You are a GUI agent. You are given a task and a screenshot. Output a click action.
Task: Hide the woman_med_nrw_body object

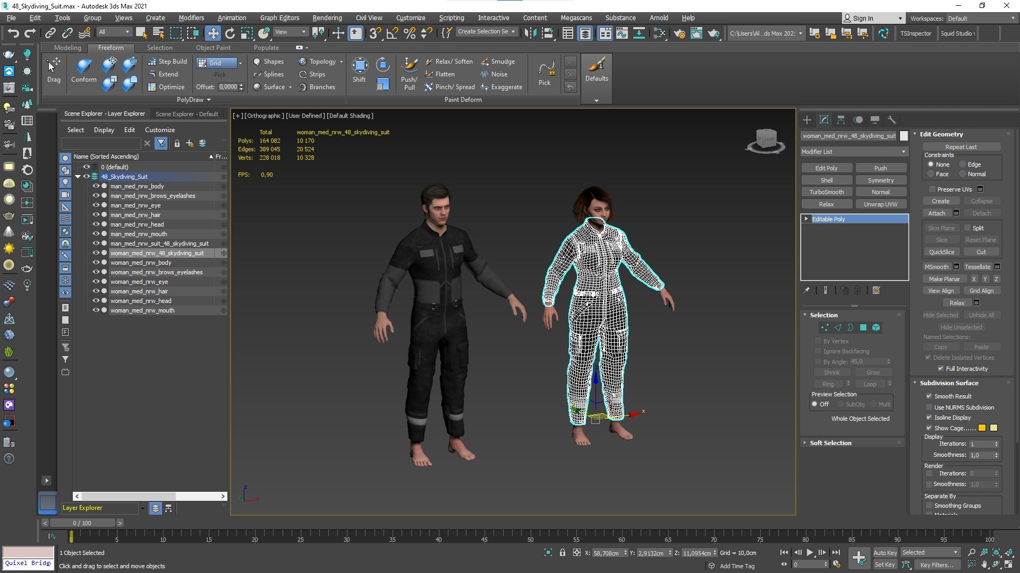point(96,263)
